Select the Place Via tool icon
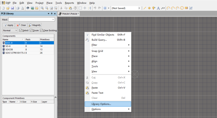Image resolution: width=217 pixels, height=118 pixels. tap(154, 8)
